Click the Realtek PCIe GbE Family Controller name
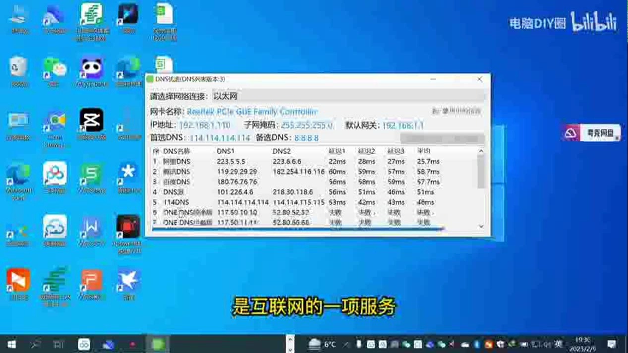This screenshot has width=628, height=353. point(252,112)
